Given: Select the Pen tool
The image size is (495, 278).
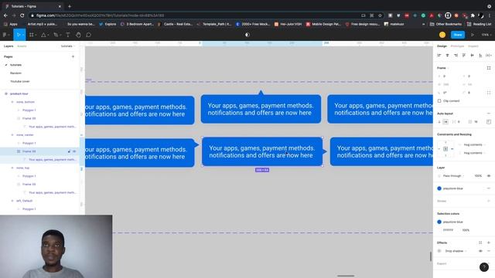Looking at the screenshot, I should [56, 35].
